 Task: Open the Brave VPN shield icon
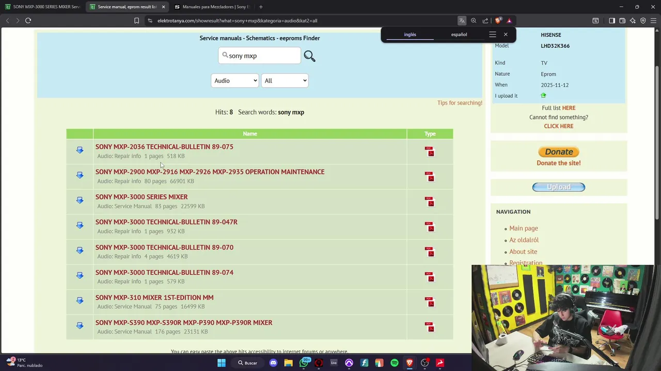(x=643, y=21)
